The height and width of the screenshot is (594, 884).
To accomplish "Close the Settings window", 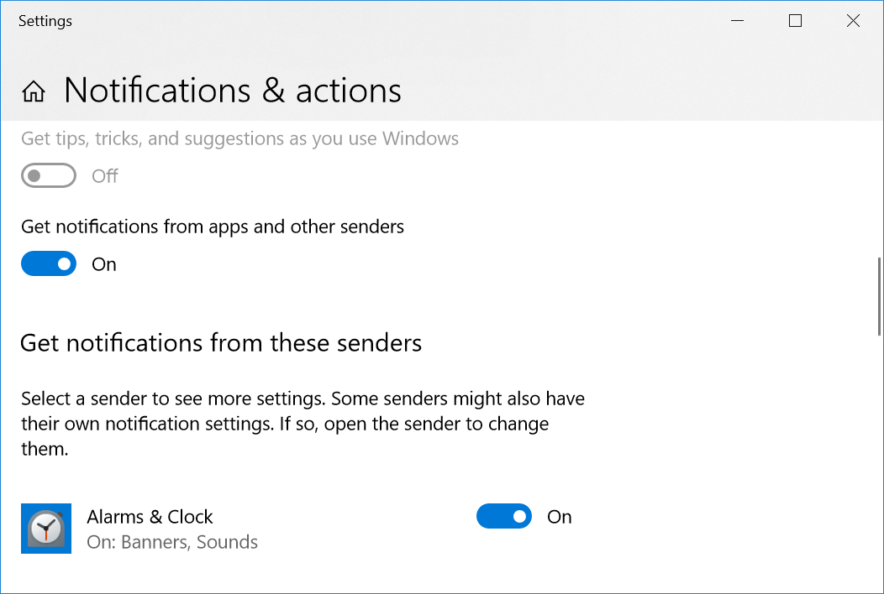I will (854, 21).
